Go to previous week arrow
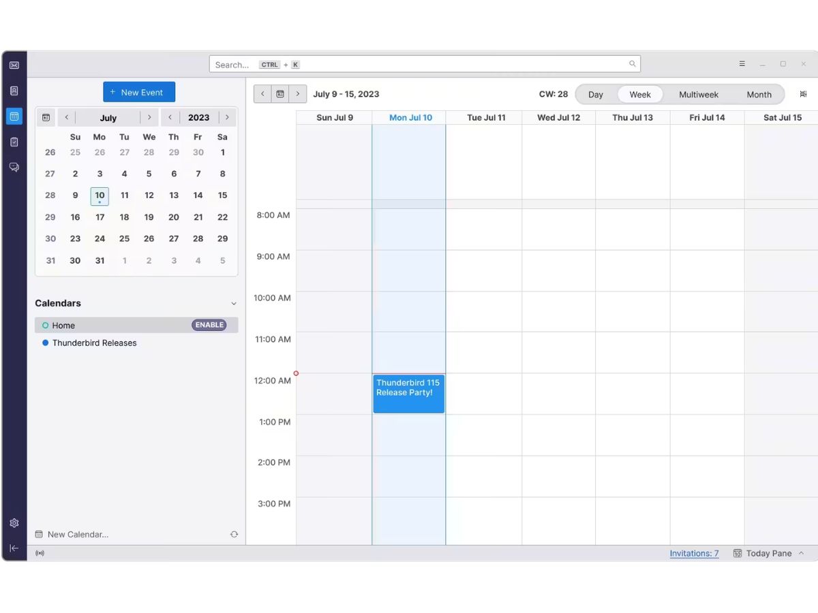 pyautogui.click(x=262, y=94)
